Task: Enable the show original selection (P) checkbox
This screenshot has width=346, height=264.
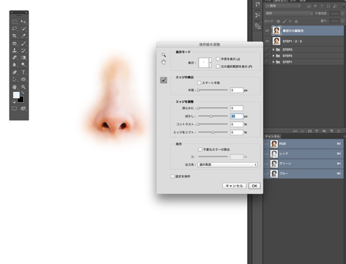Action: 218,66
